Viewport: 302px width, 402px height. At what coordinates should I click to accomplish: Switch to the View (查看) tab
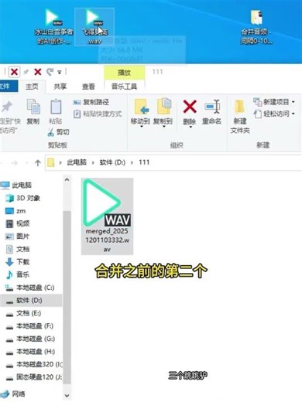pyautogui.click(x=88, y=87)
